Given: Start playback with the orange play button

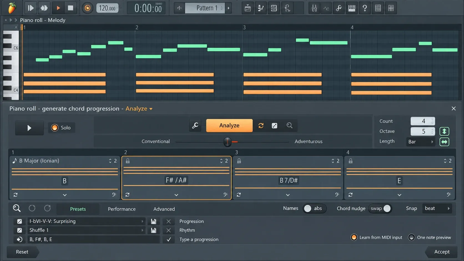Looking at the screenshot, I should point(58,8).
